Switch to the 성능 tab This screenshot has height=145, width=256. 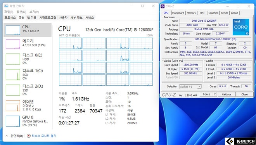[x=21, y=17]
